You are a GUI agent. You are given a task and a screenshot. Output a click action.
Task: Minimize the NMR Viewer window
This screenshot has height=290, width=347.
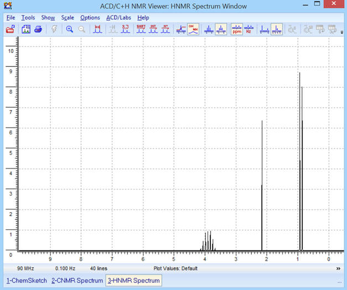coord(305,5)
